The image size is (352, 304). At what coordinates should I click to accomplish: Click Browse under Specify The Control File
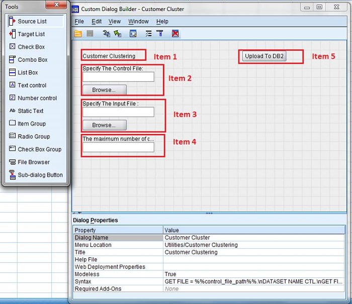[105, 90]
